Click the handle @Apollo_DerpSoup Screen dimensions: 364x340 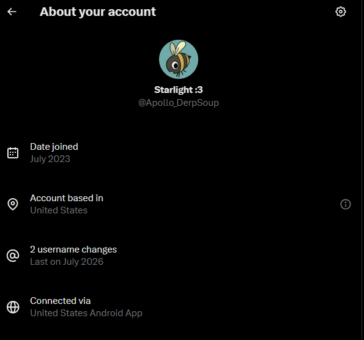[179, 103]
